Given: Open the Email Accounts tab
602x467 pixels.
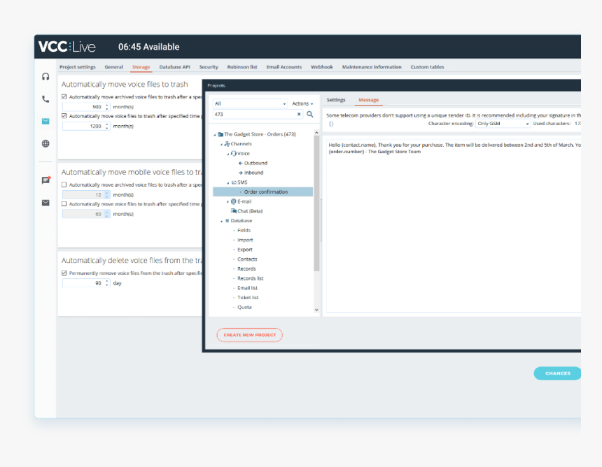Looking at the screenshot, I should (x=284, y=66).
